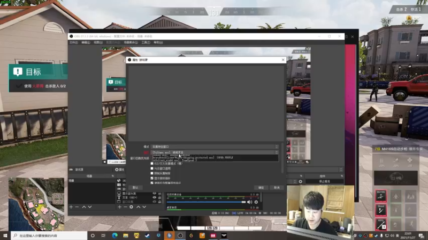428x240 pixels.
Task: Uncheck the 显示鼠标指针 checkbox
Action: pos(152,178)
